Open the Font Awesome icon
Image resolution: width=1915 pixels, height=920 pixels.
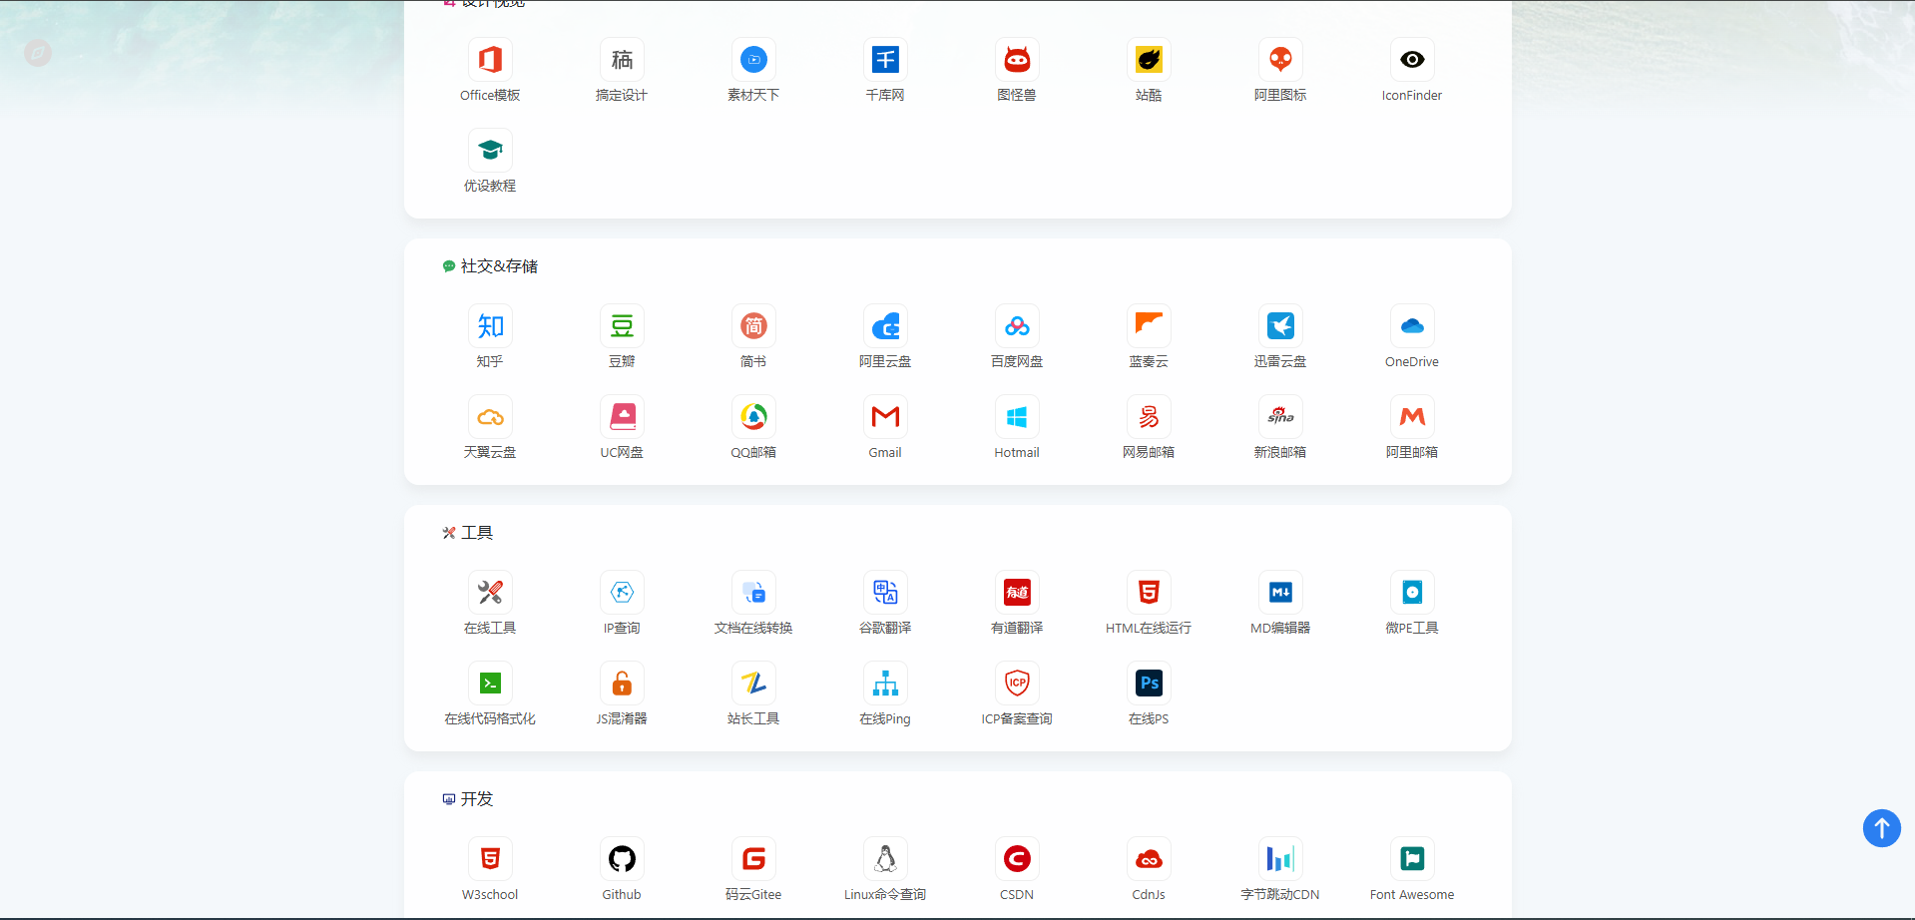1411,859
